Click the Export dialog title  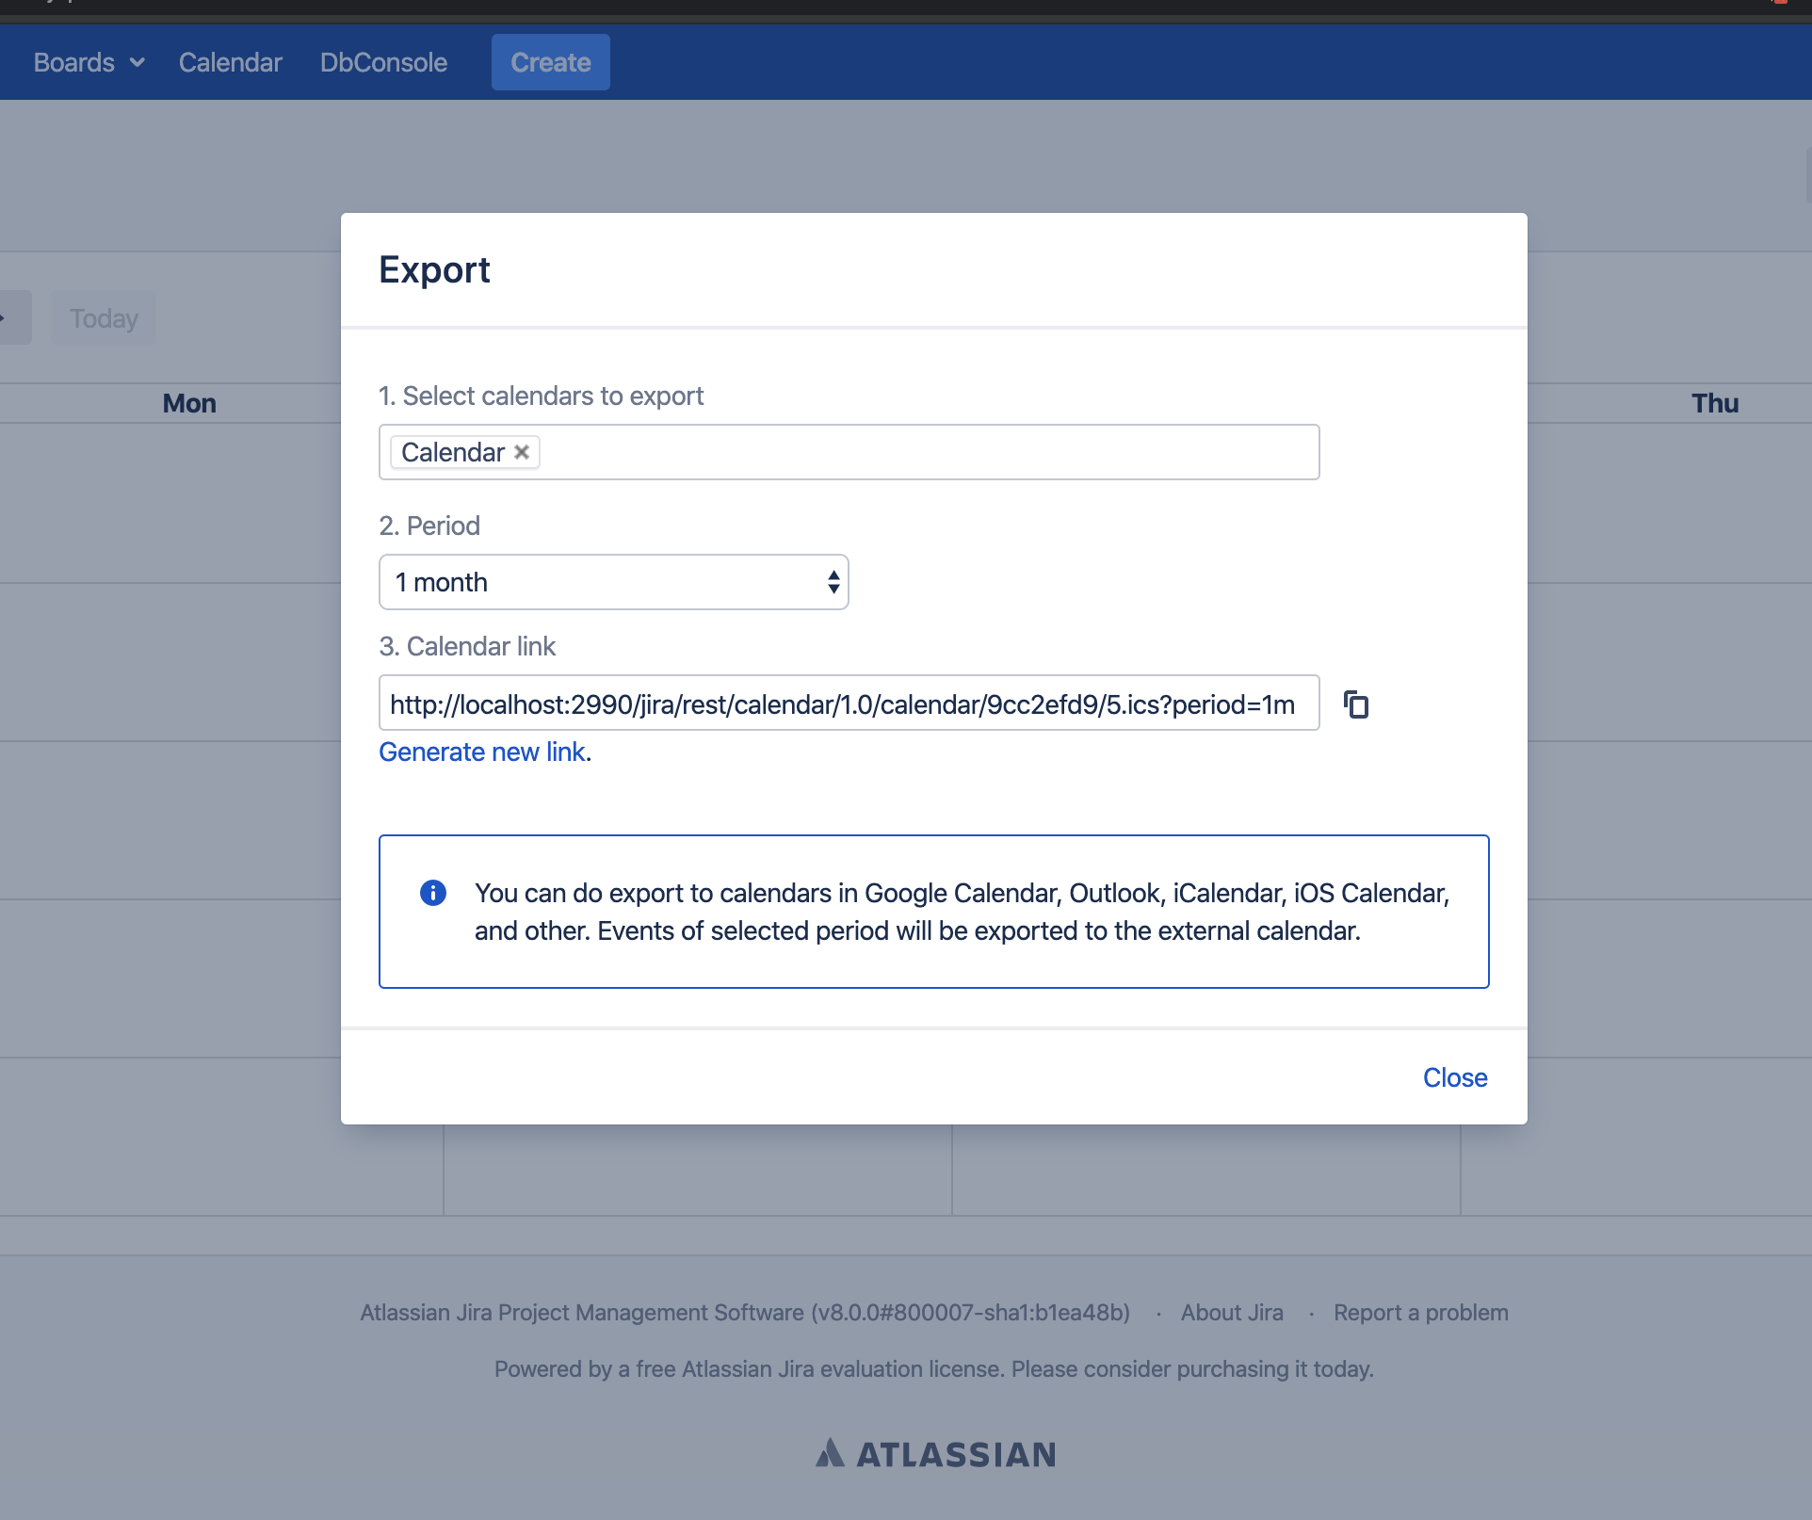click(x=434, y=269)
